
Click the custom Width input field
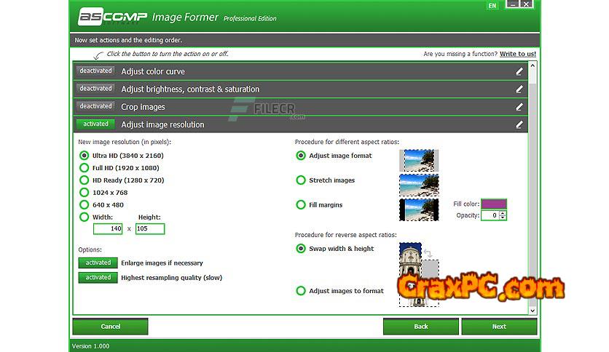tap(108, 228)
